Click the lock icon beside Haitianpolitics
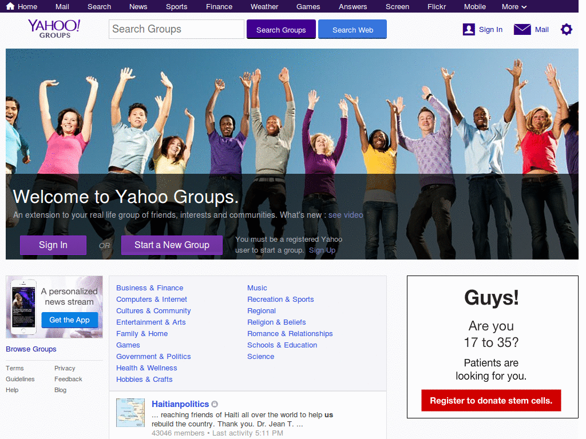This screenshot has height=439, width=586. point(215,404)
